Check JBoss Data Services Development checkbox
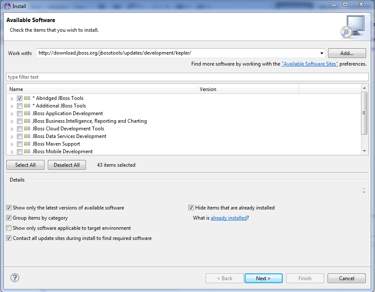This screenshot has height=292, width=375. click(x=19, y=137)
